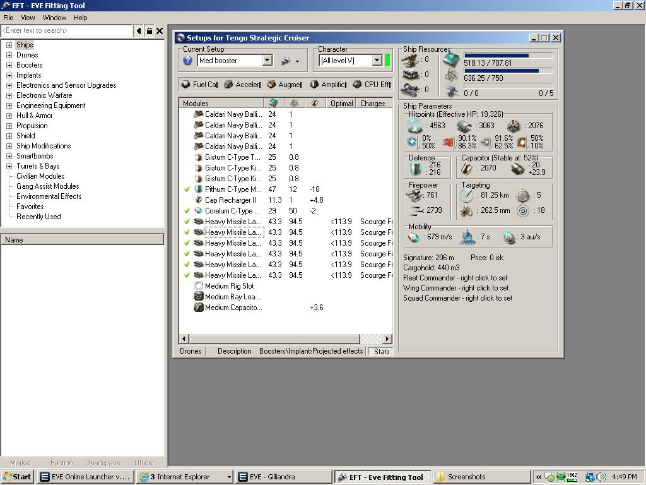This screenshot has width=646, height=485.
Task: Click the Start button on taskbar
Action: pyautogui.click(x=17, y=477)
